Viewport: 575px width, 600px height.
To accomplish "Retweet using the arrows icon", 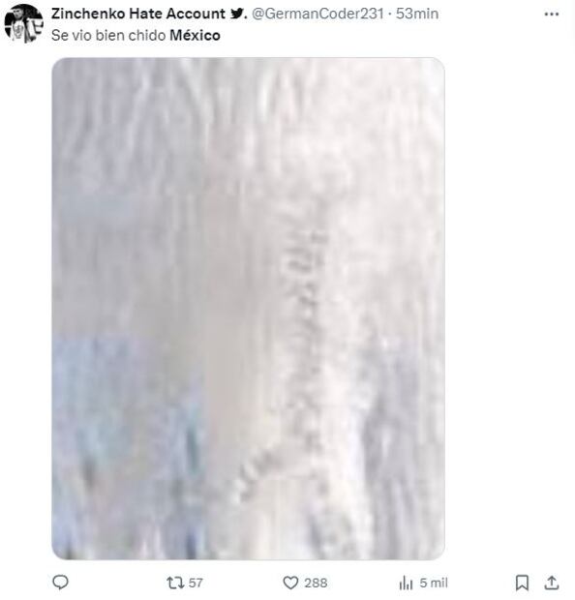I will coord(176,583).
